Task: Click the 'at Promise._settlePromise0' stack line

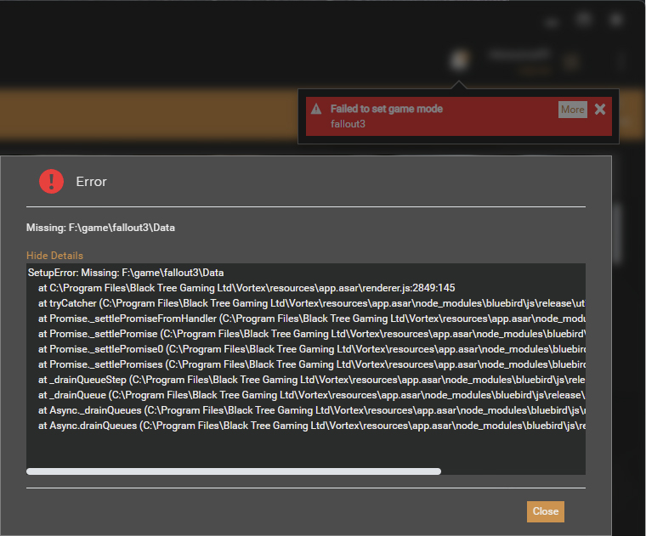Action: [x=311, y=349]
